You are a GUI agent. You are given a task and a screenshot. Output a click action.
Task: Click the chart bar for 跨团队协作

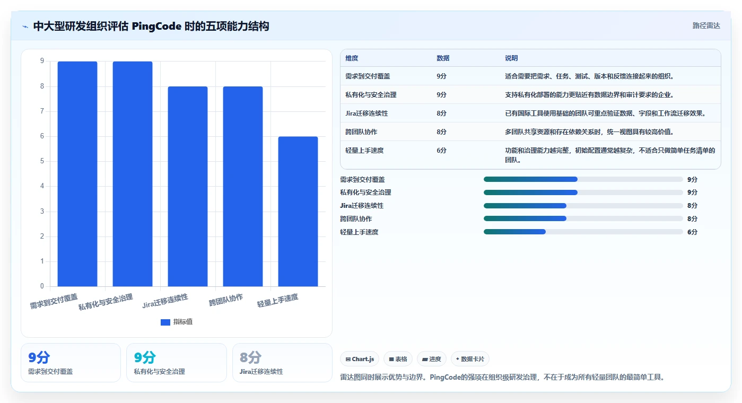[243, 187]
